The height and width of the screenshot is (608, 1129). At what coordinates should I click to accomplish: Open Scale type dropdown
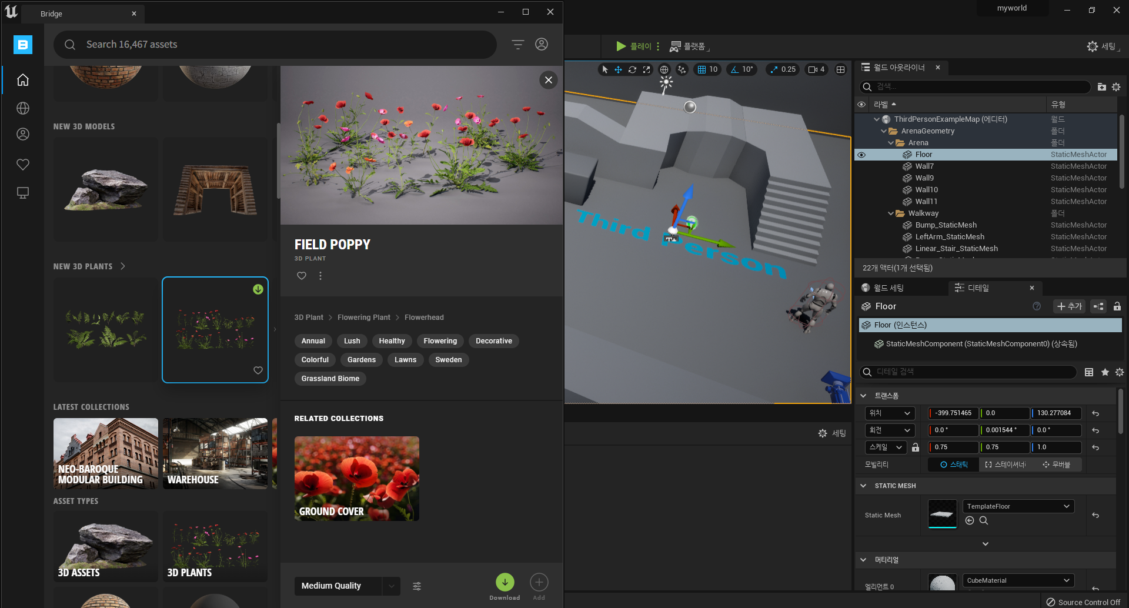(886, 447)
